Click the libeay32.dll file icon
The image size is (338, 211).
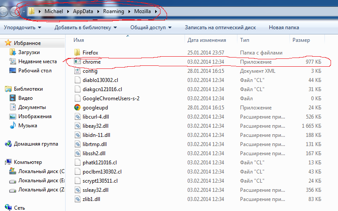(x=77, y=126)
